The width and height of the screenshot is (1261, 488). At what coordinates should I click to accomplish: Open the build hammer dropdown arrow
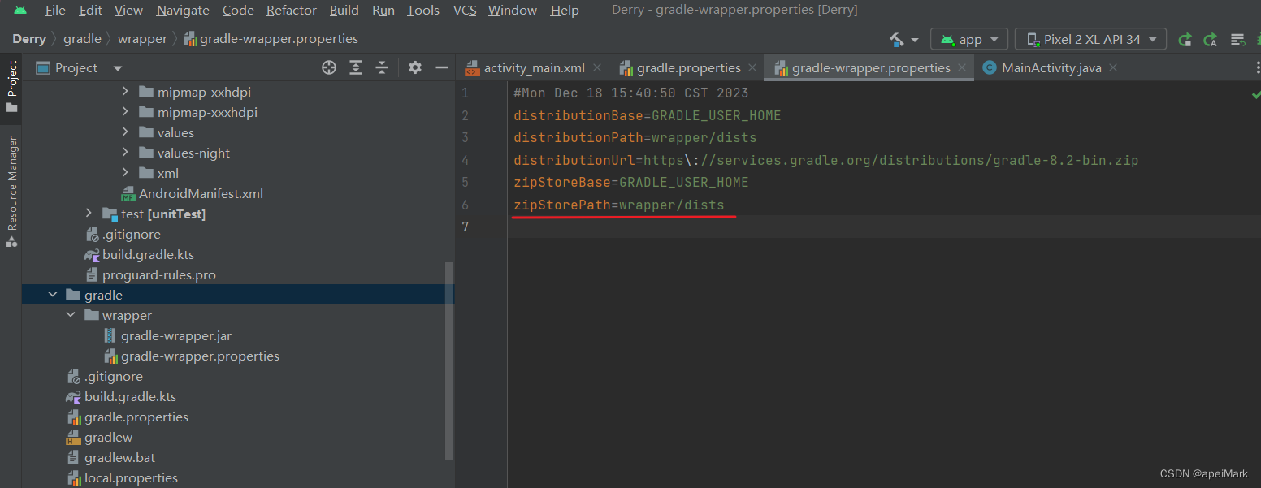pyautogui.click(x=915, y=40)
